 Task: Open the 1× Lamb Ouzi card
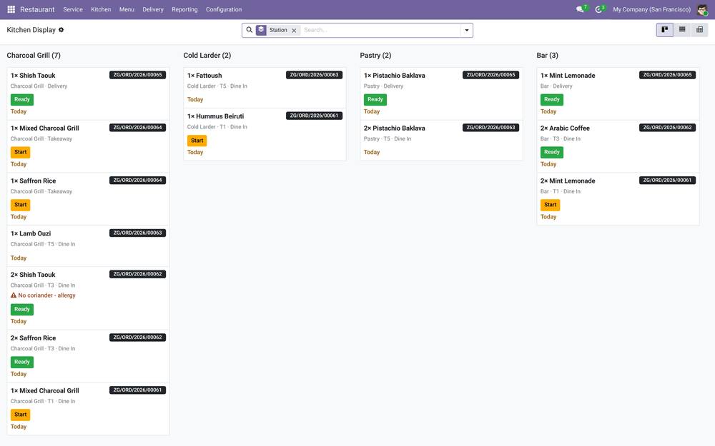coord(88,245)
